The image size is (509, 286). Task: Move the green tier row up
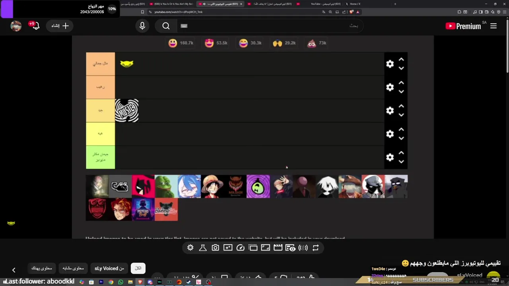click(x=401, y=153)
